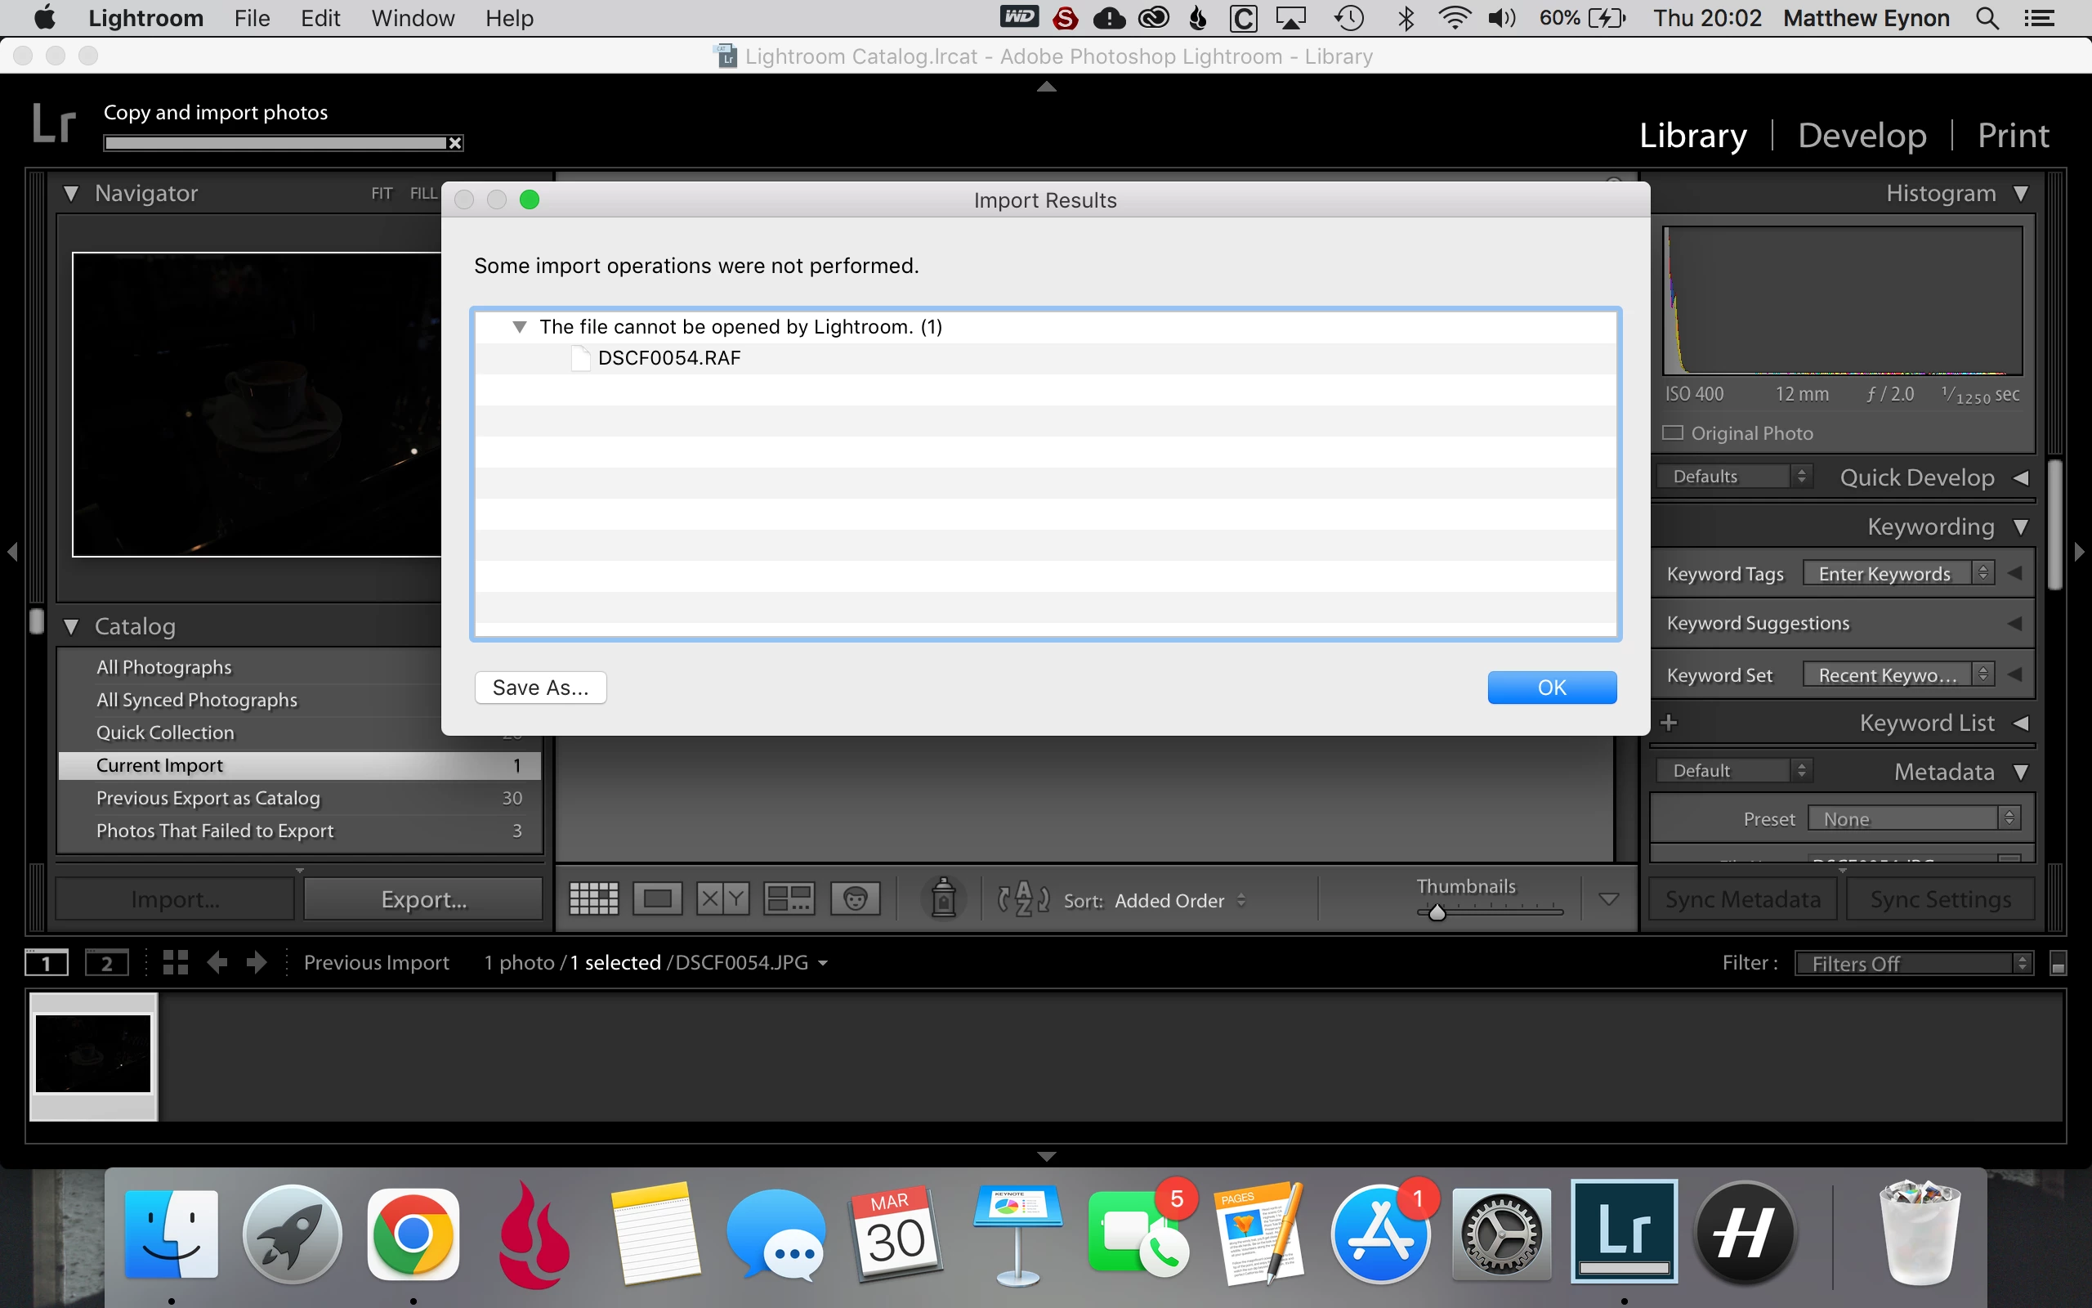This screenshot has height=1308, width=2092.
Task: Switch to the Develop module
Action: [x=1862, y=136]
